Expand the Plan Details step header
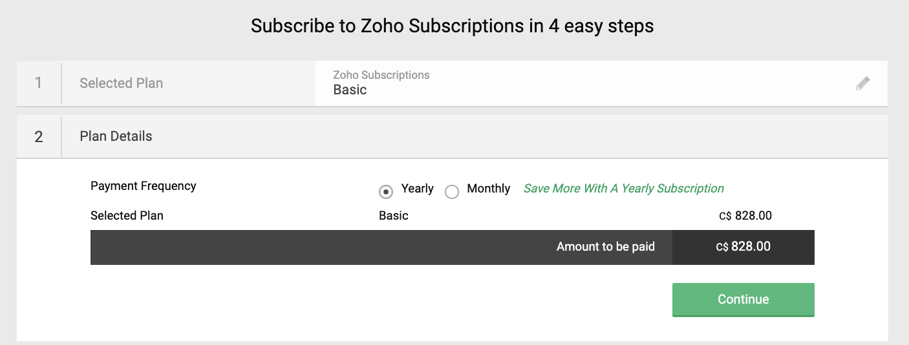Image resolution: width=909 pixels, height=345 pixels. click(116, 136)
